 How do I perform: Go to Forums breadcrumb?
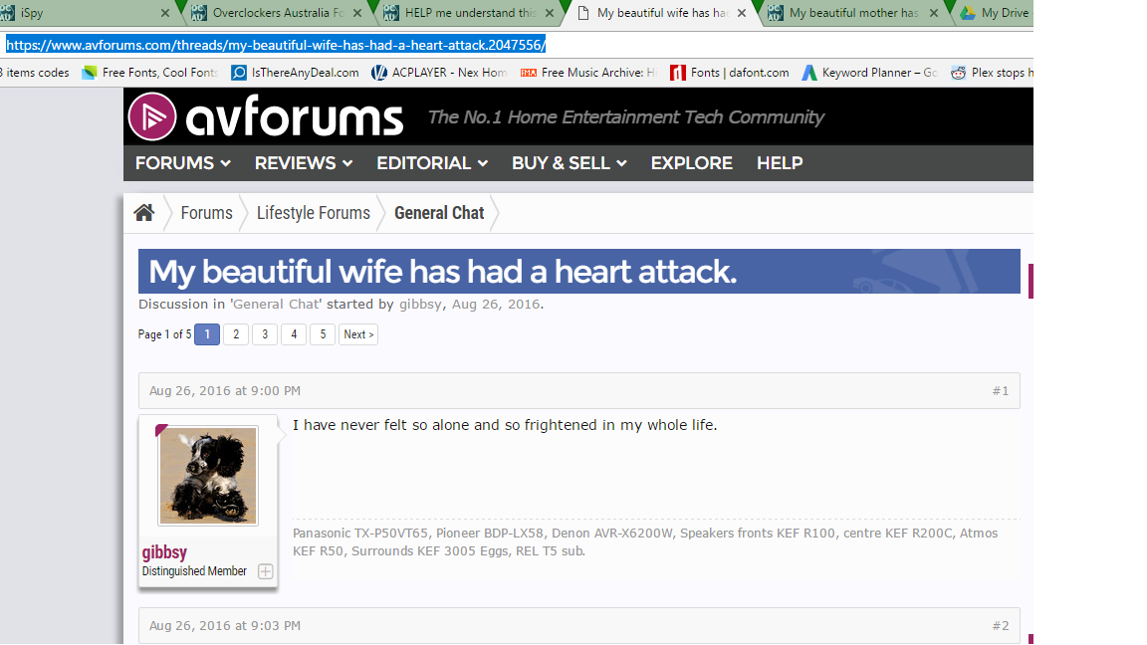tap(206, 213)
